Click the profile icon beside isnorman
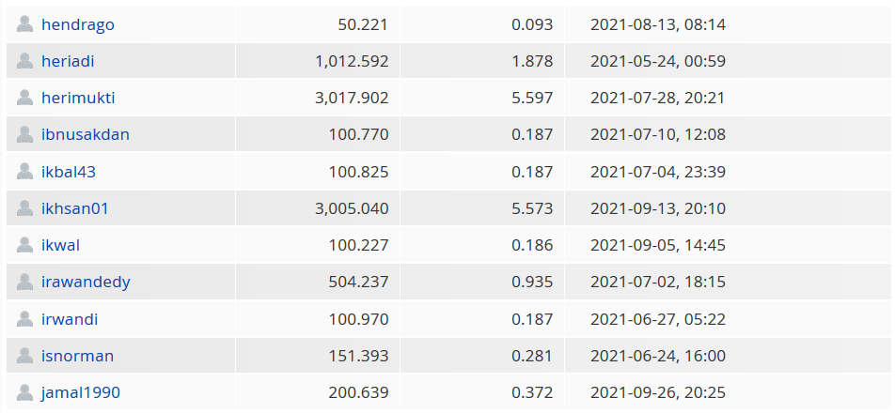The width and height of the screenshot is (895, 413). click(x=24, y=356)
